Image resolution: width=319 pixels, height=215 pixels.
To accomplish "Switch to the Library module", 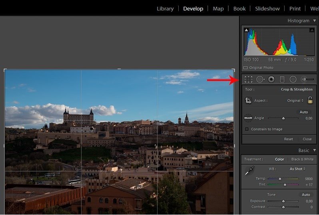I will (165, 8).
